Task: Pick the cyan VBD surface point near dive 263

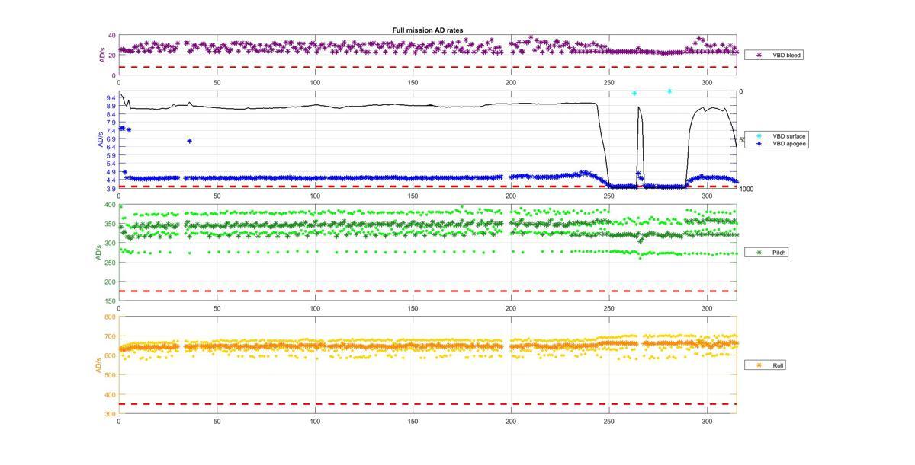Action: 634,93
